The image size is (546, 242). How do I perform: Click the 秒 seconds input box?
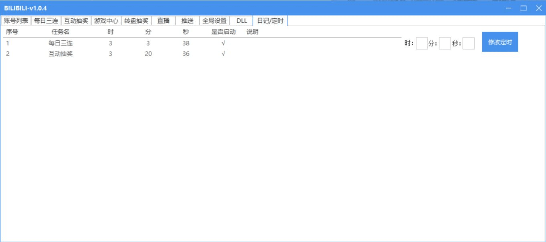469,43
